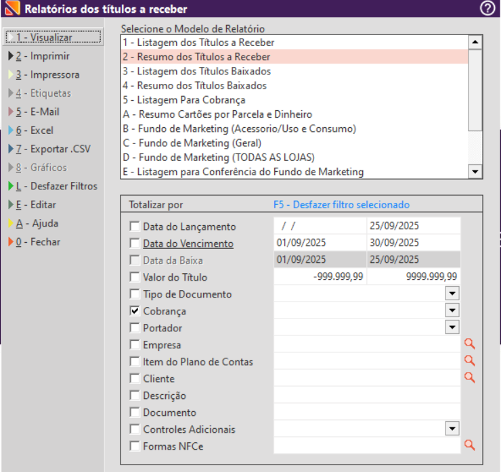
Task: Choose 4 - Resumo dos Títulos Baixados
Action: tap(295, 85)
